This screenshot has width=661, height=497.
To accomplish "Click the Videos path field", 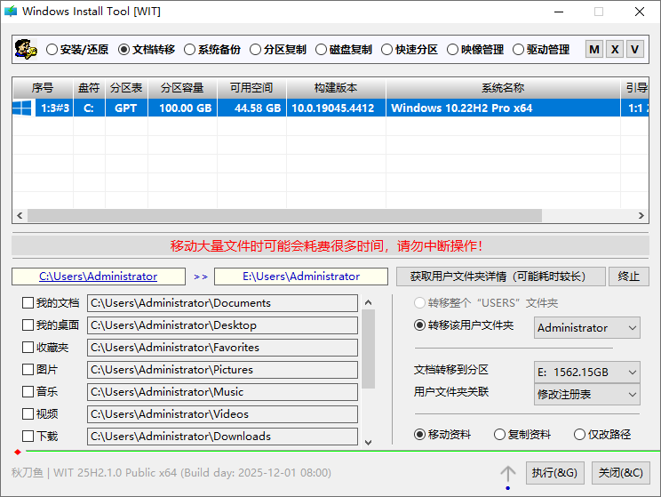I will [x=223, y=414].
